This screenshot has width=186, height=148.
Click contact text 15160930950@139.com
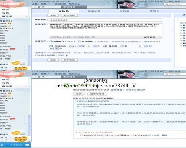[97, 135]
